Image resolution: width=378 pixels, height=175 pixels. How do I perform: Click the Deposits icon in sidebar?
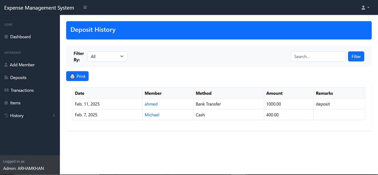(6, 78)
